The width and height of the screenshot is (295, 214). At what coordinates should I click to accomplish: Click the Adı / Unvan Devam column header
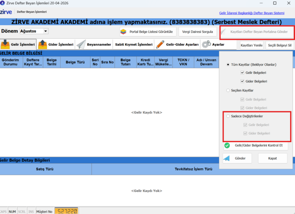tap(206, 62)
